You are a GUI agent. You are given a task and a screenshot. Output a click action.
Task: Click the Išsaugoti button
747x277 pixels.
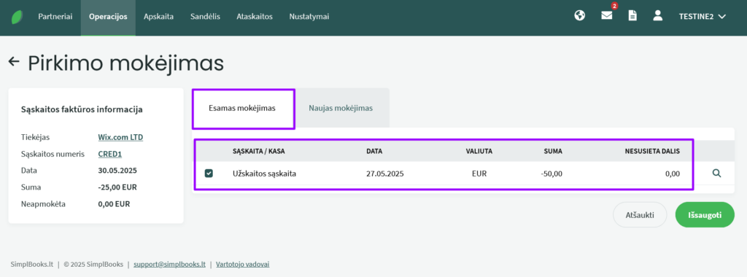(705, 214)
